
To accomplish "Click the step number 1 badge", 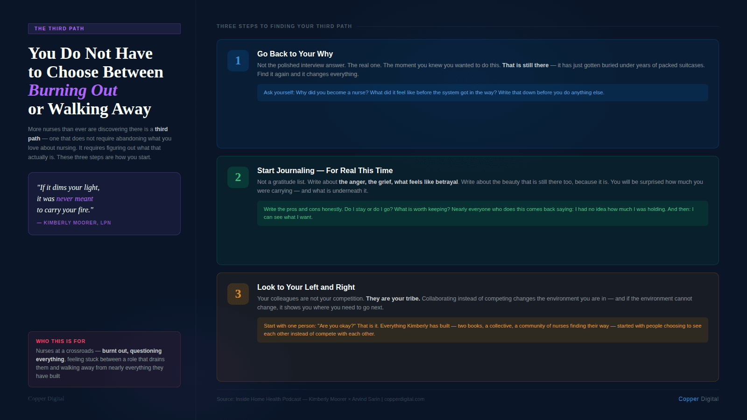I will coord(238,61).
